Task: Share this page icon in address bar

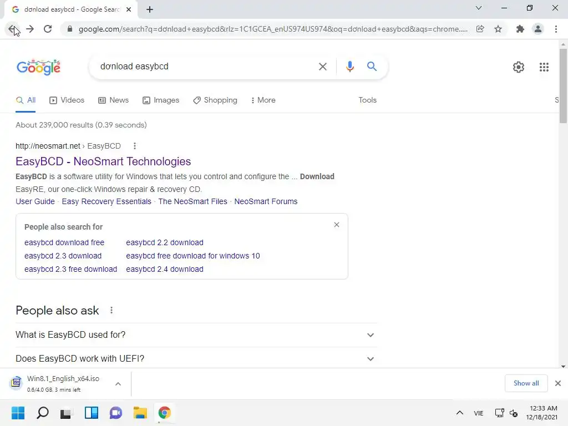Action: click(x=480, y=29)
